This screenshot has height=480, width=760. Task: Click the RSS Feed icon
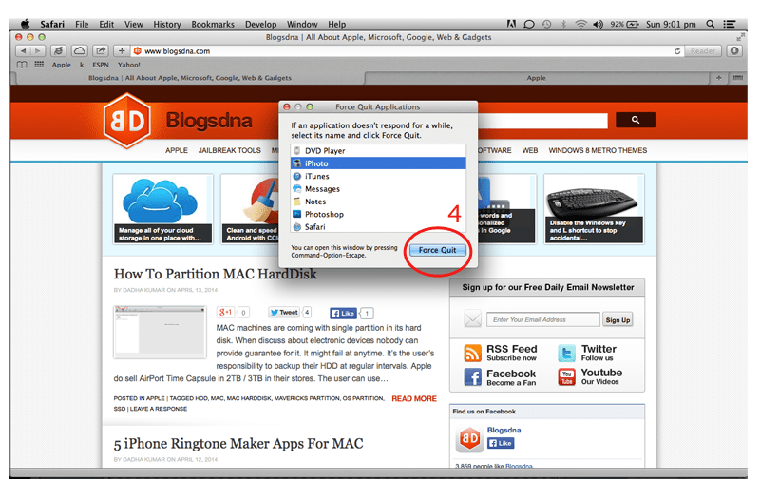(x=472, y=353)
